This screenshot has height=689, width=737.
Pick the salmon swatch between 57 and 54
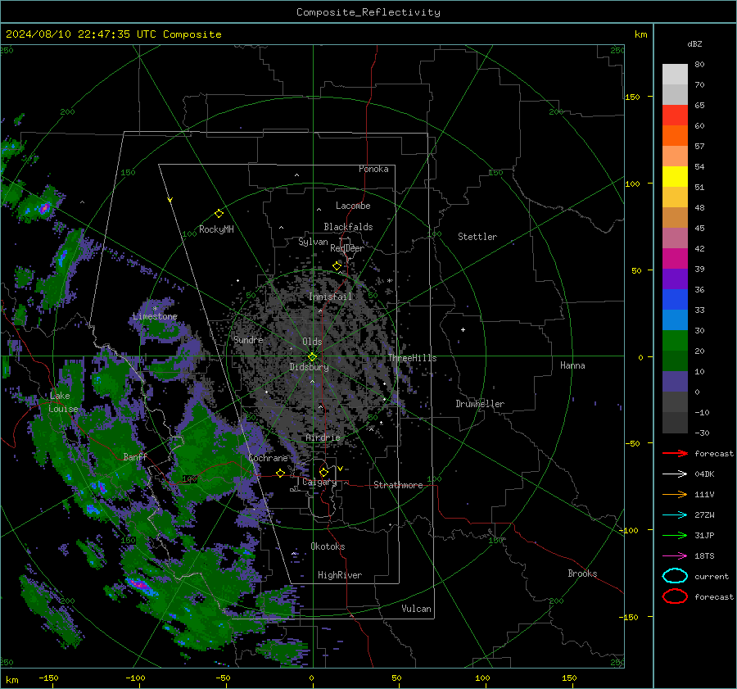tap(675, 156)
